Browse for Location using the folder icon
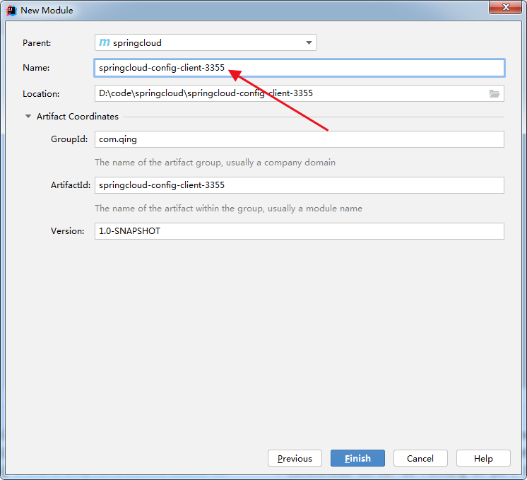Viewport: 527px width, 480px height. click(495, 93)
